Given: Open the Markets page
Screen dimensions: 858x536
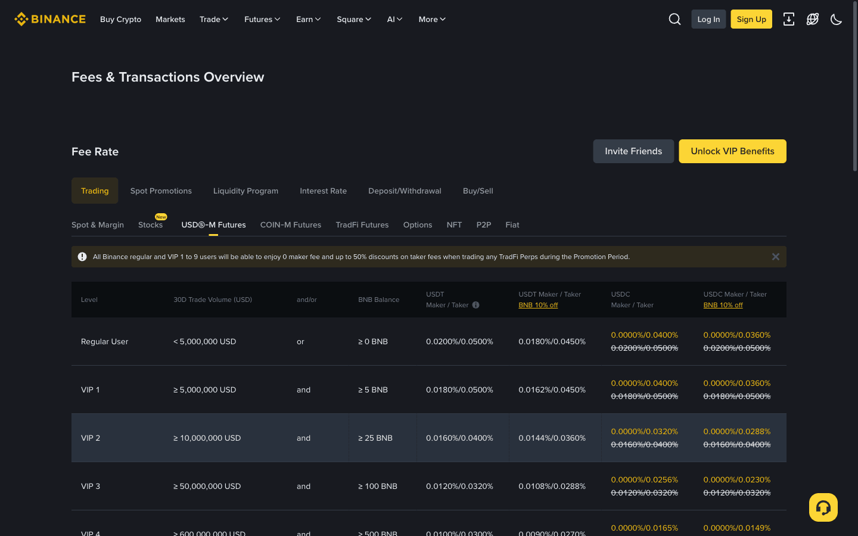Looking at the screenshot, I should (170, 19).
